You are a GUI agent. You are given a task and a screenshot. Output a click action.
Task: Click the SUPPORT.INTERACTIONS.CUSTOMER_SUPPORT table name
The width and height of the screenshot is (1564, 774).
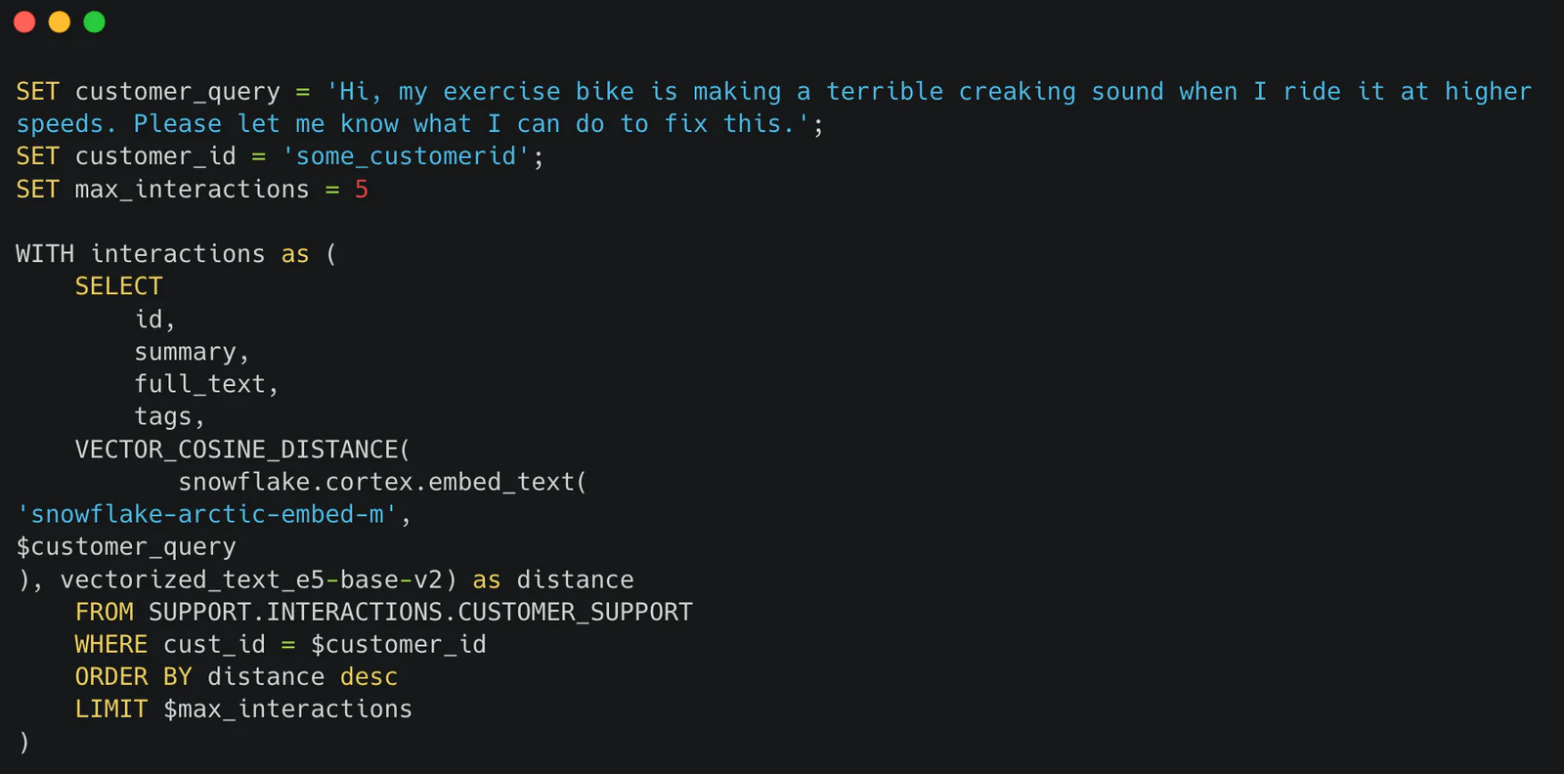pos(420,612)
